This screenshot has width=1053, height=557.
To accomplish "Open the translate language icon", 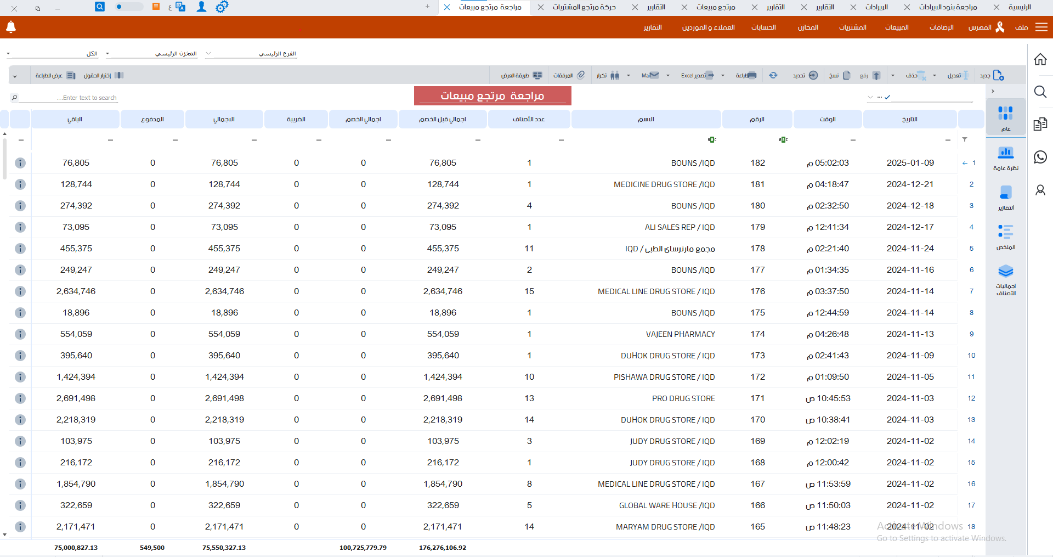I will point(180,7).
